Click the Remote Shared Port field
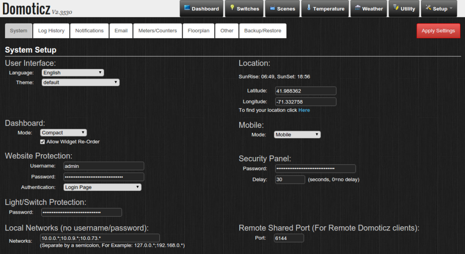Screen dimensions: 465x254 click(x=289, y=238)
